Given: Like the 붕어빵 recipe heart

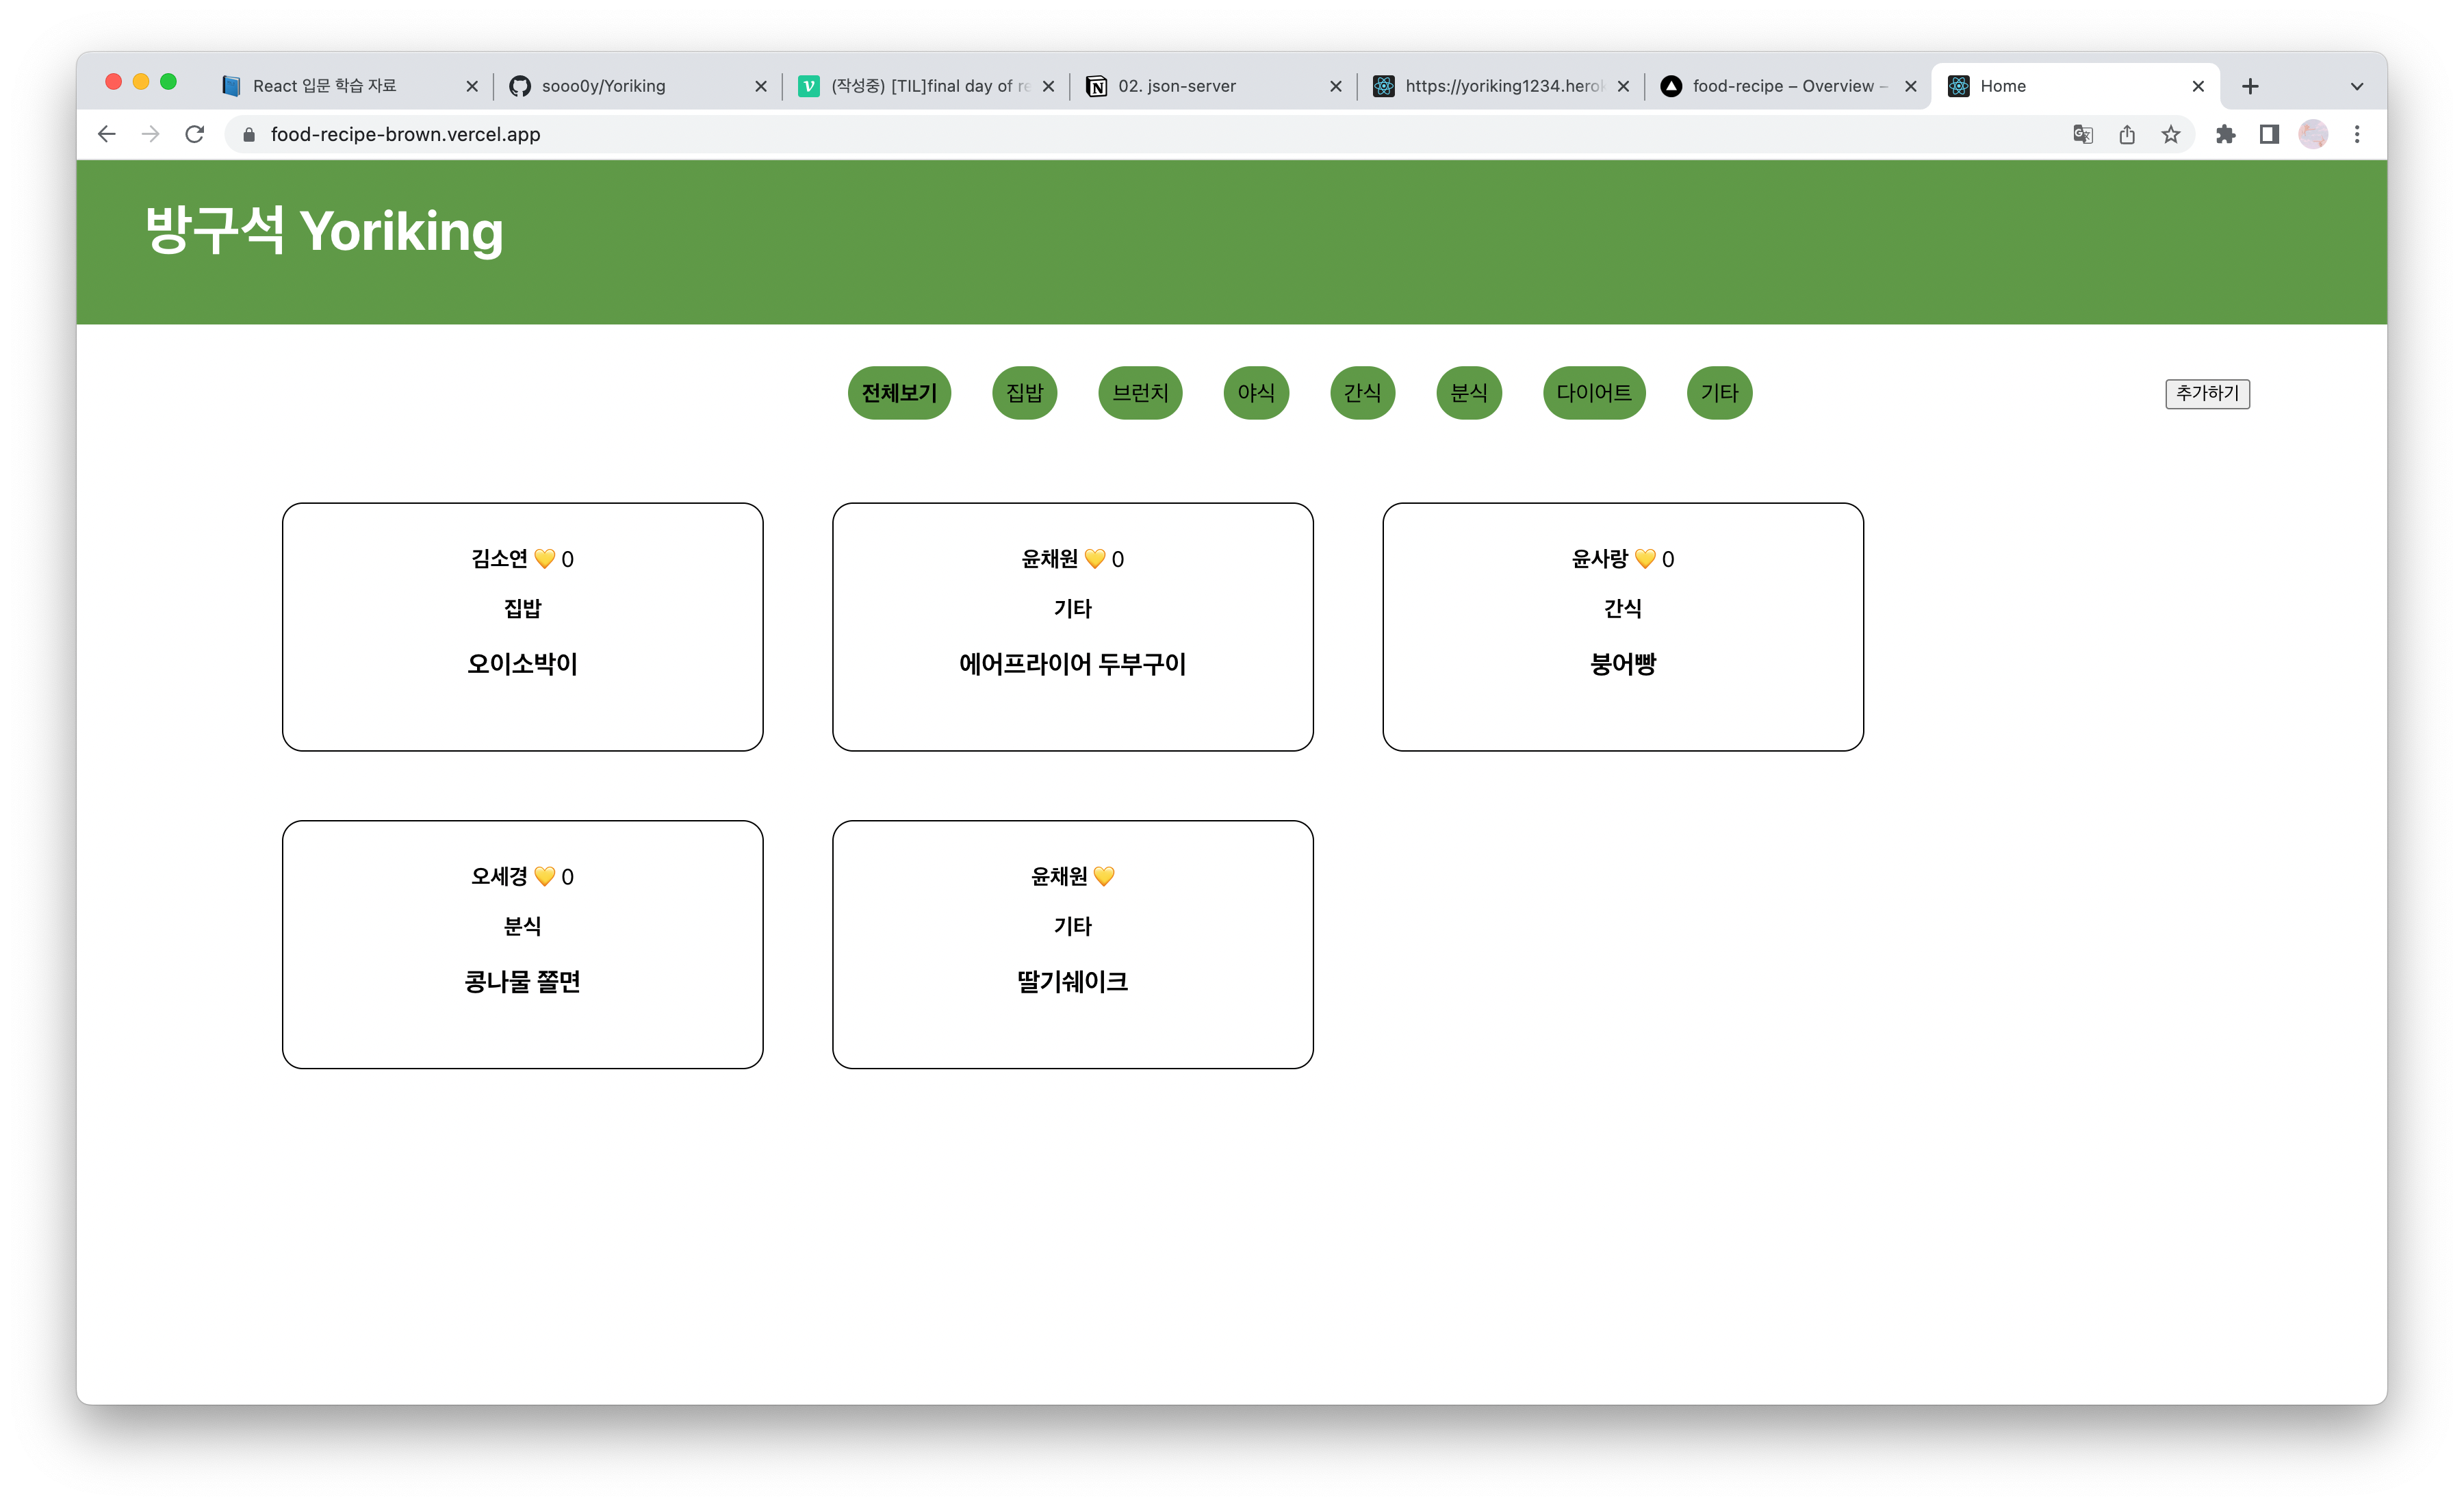Looking at the screenshot, I should point(1645,559).
